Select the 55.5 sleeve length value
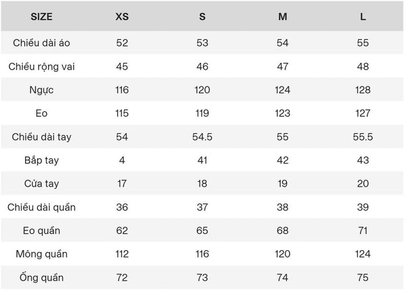Image resolution: width=406 pixels, height=290 pixels. click(x=363, y=137)
